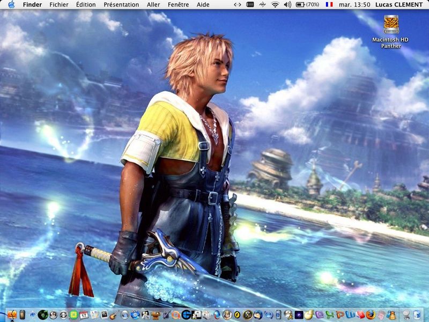Open the Fenêtre menu
429x322 pixels.
(x=178, y=4)
